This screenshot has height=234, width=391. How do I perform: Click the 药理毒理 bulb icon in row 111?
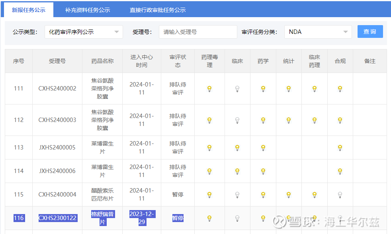pyautogui.click(x=209, y=89)
